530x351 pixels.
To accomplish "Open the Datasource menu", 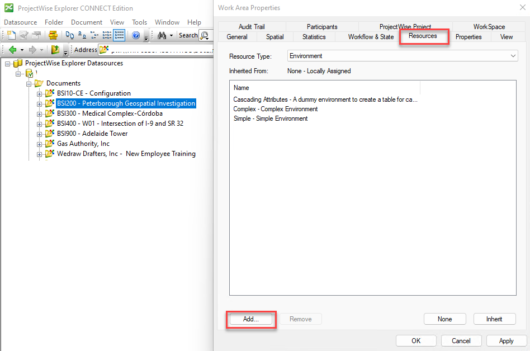I will coord(21,22).
